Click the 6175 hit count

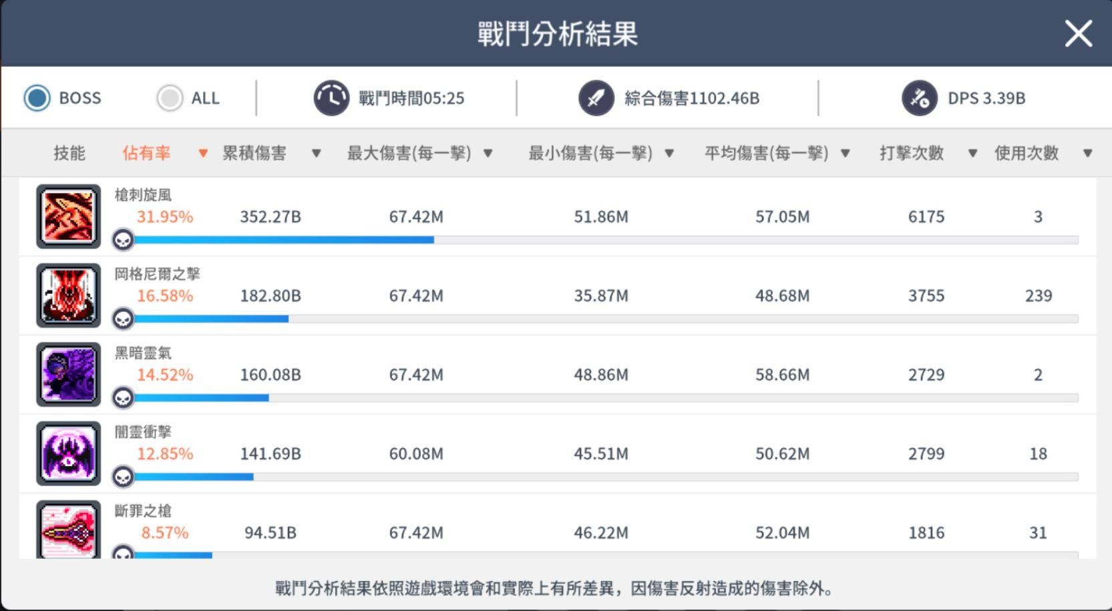click(x=926, y=216)
